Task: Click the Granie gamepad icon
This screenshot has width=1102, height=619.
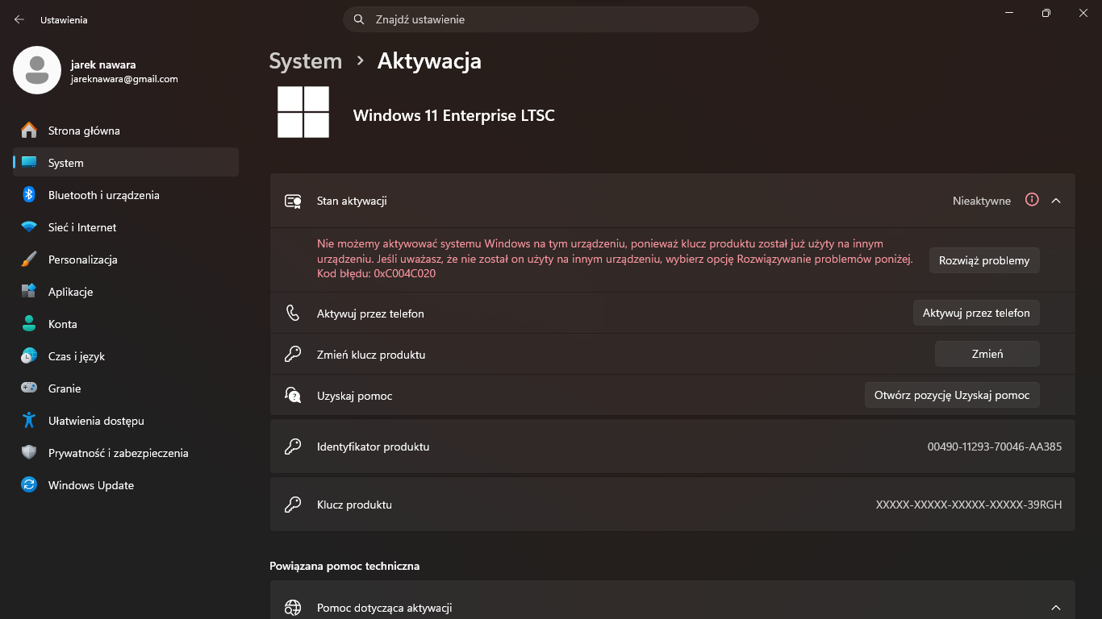Action: (29, 388)
